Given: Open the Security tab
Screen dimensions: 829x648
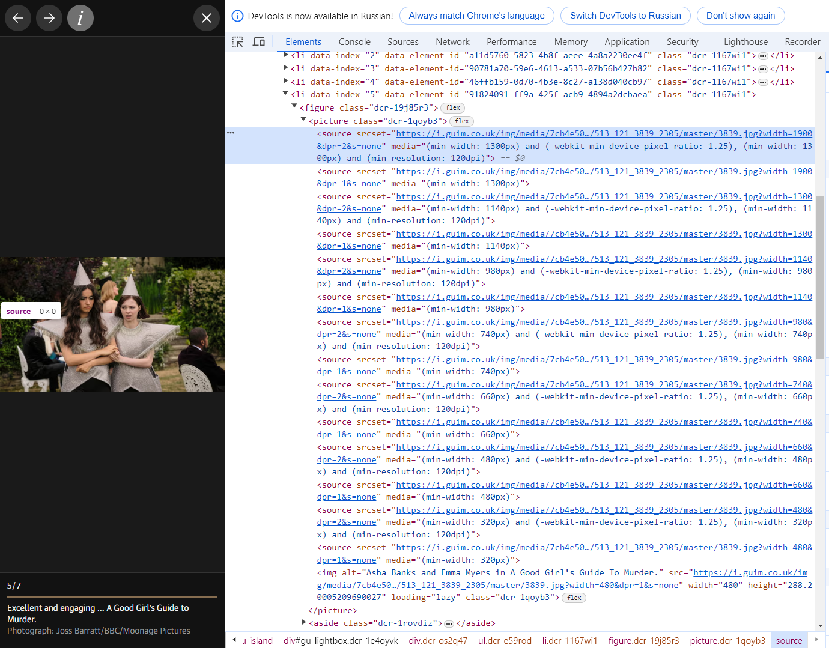Looking at the screenshot, I should 682,42.
